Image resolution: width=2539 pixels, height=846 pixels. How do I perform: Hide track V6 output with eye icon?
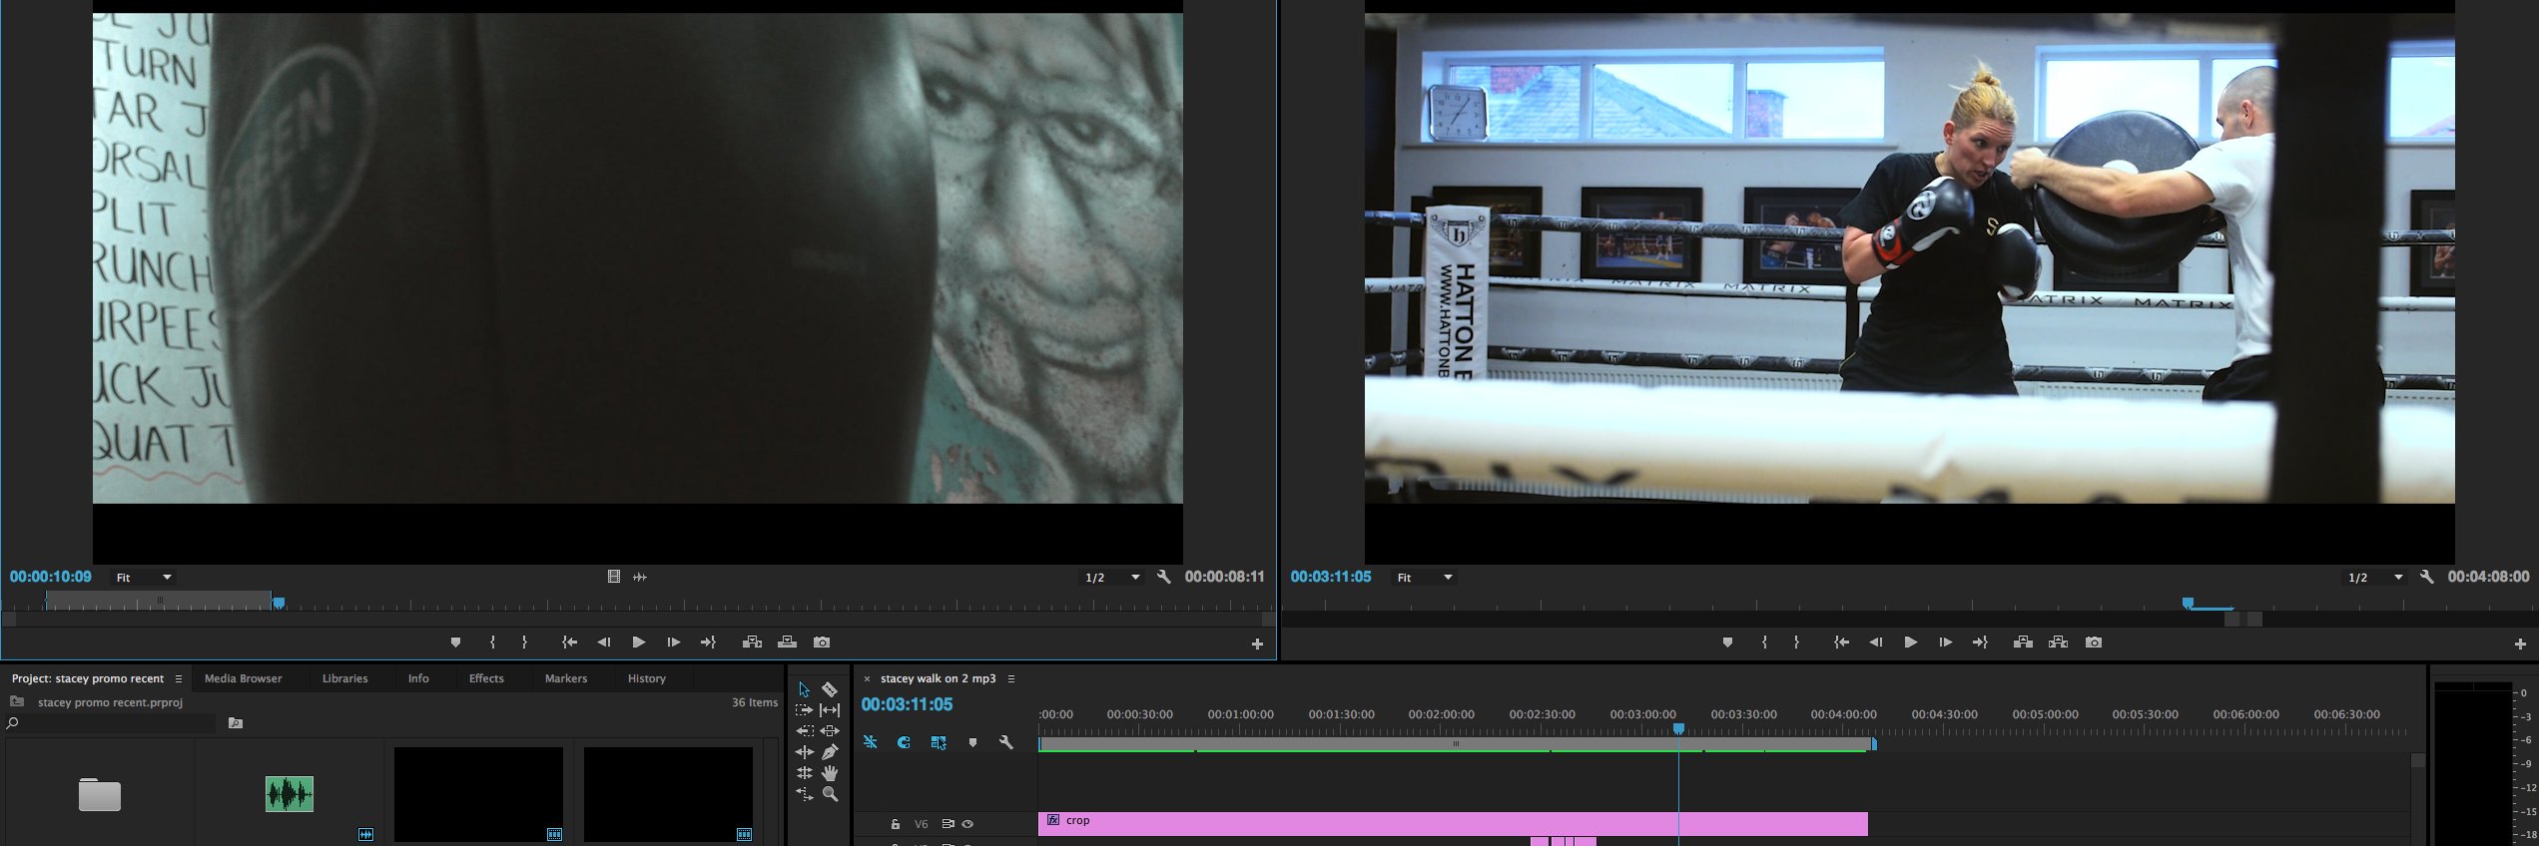pyautogui.click(x=967, y=824)
